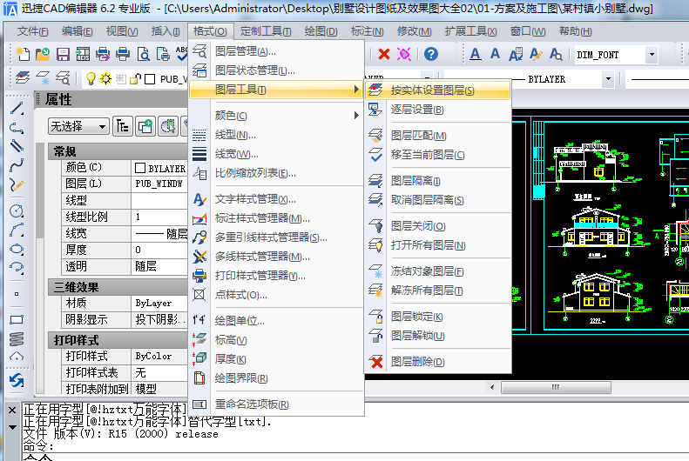
Task: Open 文字样式管理(X)... from the format menu
Action: (x=276, y=199)
